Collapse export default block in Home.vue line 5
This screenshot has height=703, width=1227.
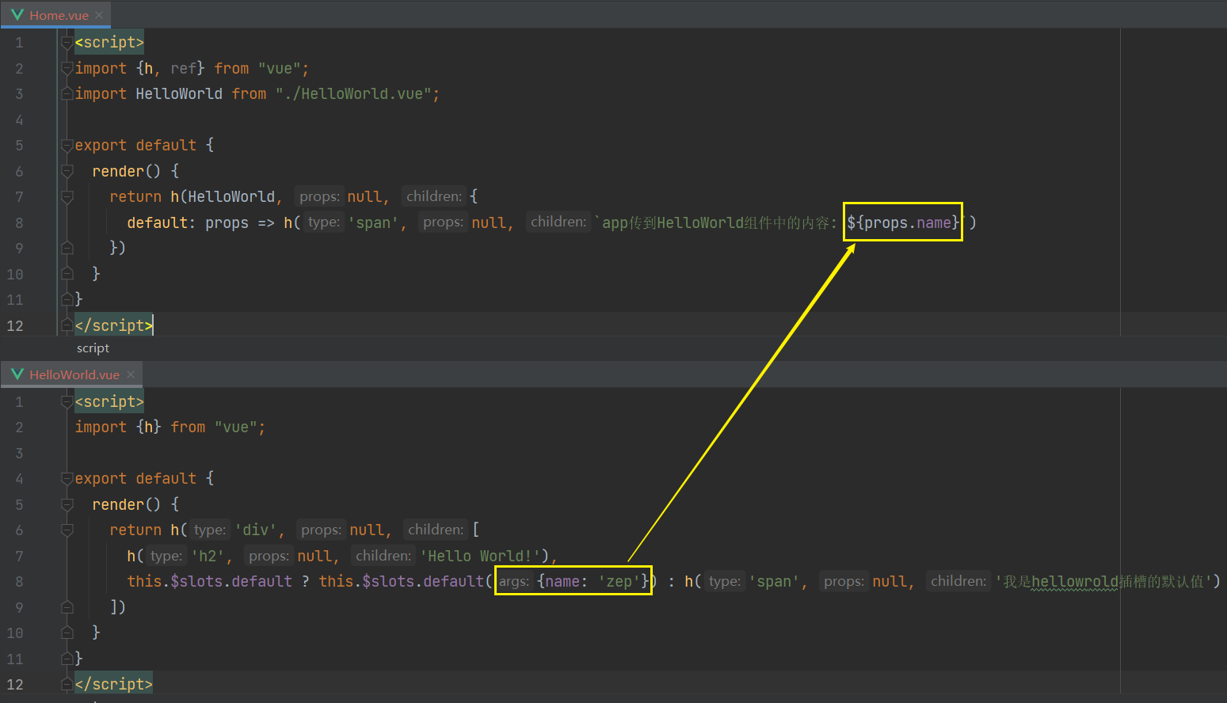(x=67, y=146)
